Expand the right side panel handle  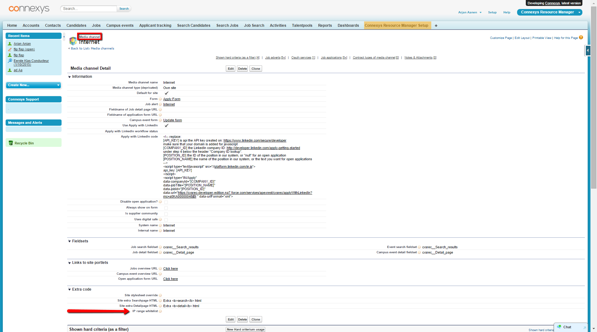tap(588, 50)
